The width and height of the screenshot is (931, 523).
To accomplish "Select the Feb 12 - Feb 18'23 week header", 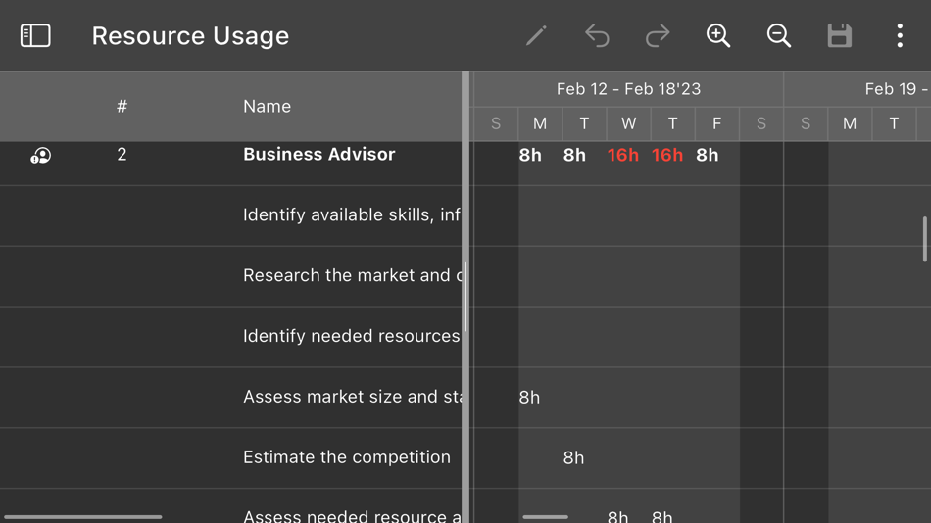I will pos(628,89).
